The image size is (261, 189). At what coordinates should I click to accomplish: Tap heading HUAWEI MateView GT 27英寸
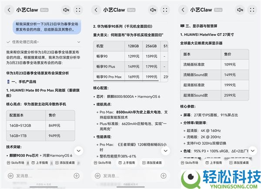point(207,35)
